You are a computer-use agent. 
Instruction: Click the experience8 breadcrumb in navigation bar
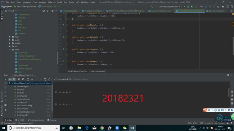30,6
